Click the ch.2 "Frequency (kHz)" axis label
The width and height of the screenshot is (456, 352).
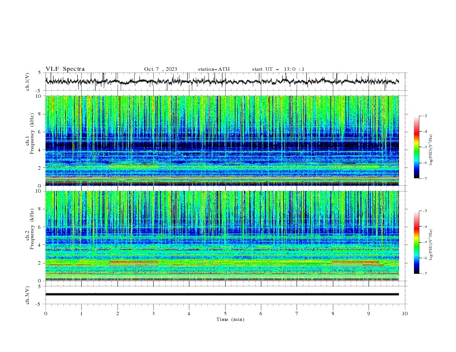point(32,228)
